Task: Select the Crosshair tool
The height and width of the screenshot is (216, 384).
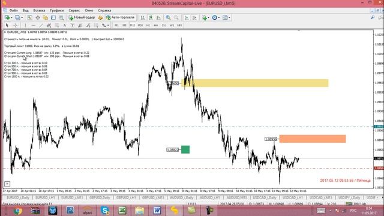Action: (x=15, y=25)
